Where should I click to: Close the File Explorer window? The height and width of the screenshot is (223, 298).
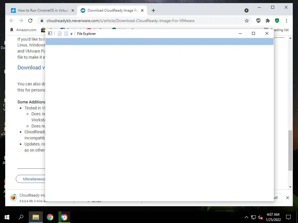point(267,34)
